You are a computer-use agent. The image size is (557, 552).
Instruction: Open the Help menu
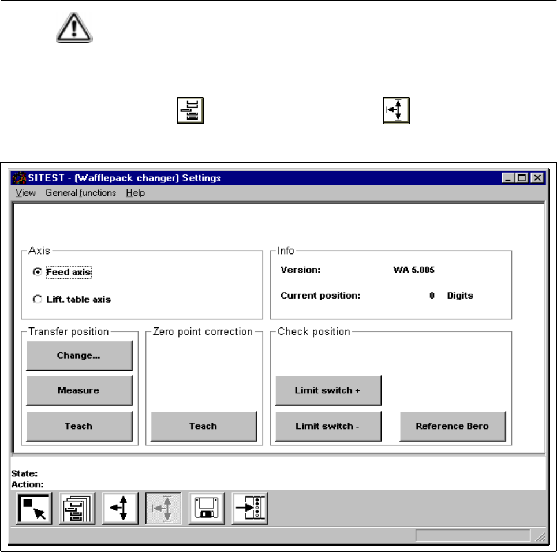135,193
